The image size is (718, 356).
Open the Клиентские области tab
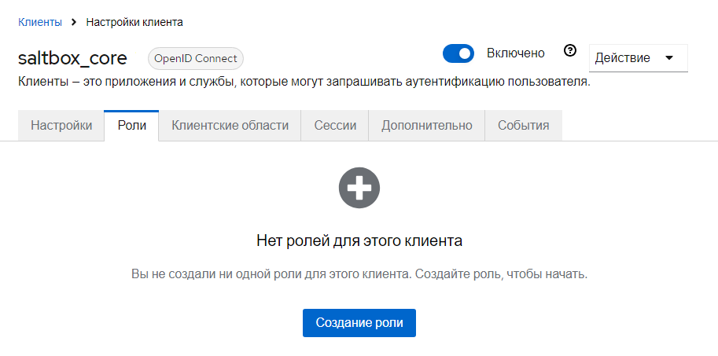pos(230,126)
